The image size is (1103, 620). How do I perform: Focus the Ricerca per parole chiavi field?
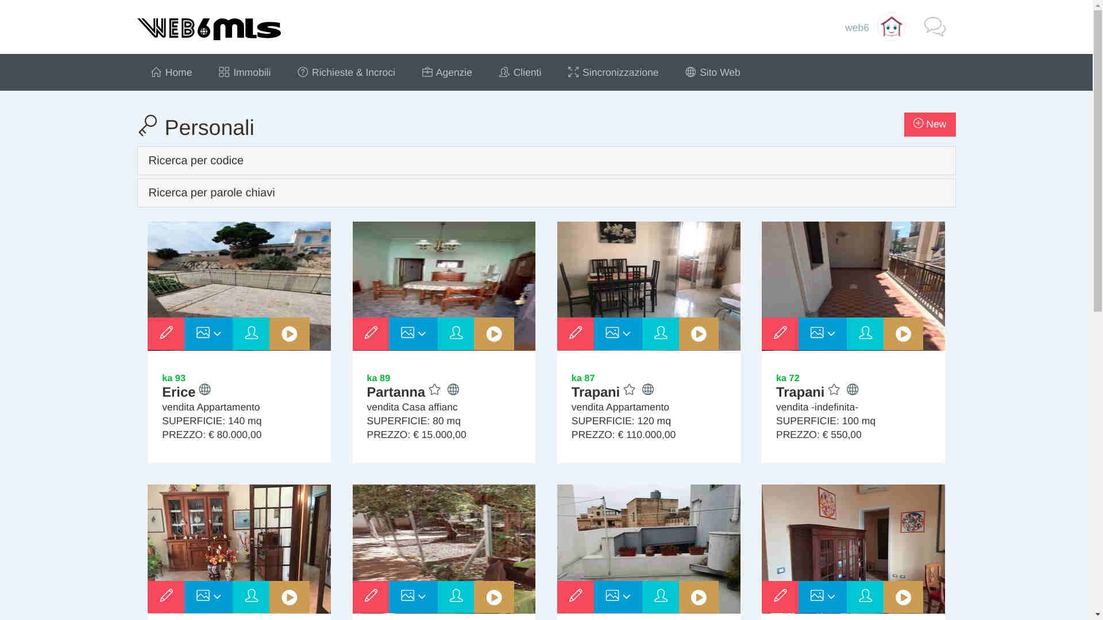[546, 193]
